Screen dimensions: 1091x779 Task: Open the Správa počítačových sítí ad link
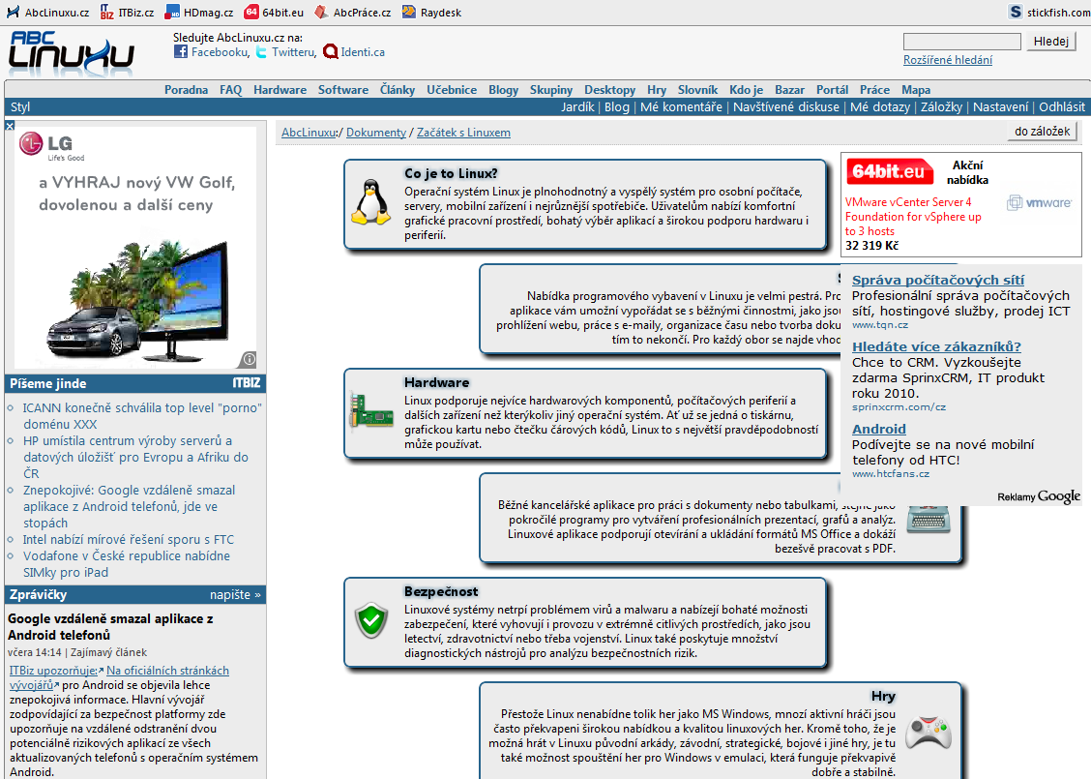[938, 280]
